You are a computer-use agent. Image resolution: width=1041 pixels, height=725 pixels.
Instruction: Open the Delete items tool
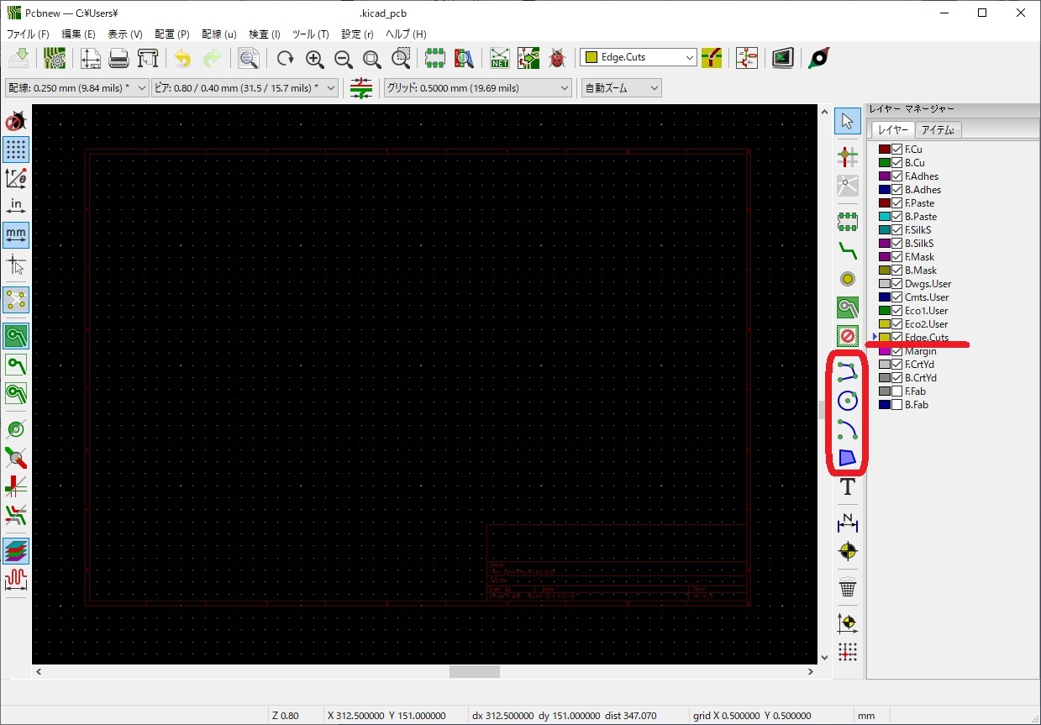tap(848, 589)
